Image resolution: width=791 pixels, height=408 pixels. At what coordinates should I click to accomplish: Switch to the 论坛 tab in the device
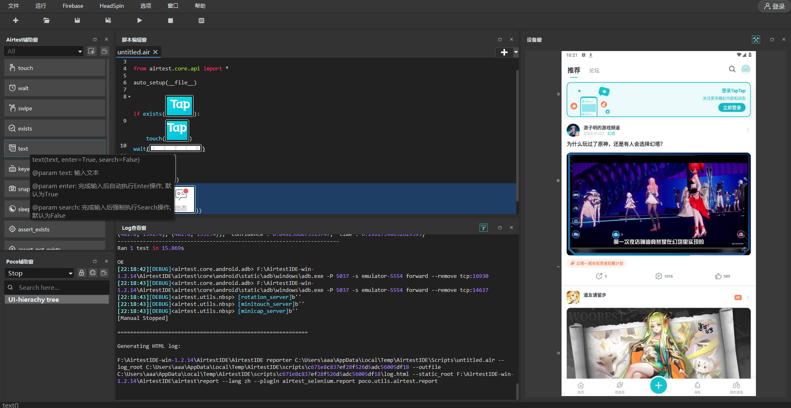pos(594,71)
